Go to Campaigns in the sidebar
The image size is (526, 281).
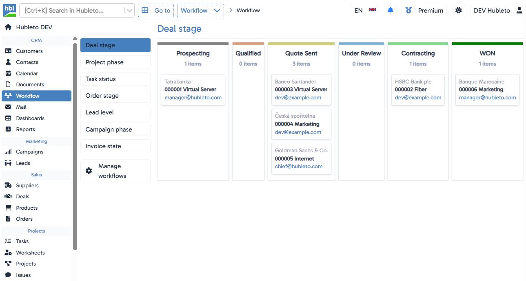[x=29, y=151]
